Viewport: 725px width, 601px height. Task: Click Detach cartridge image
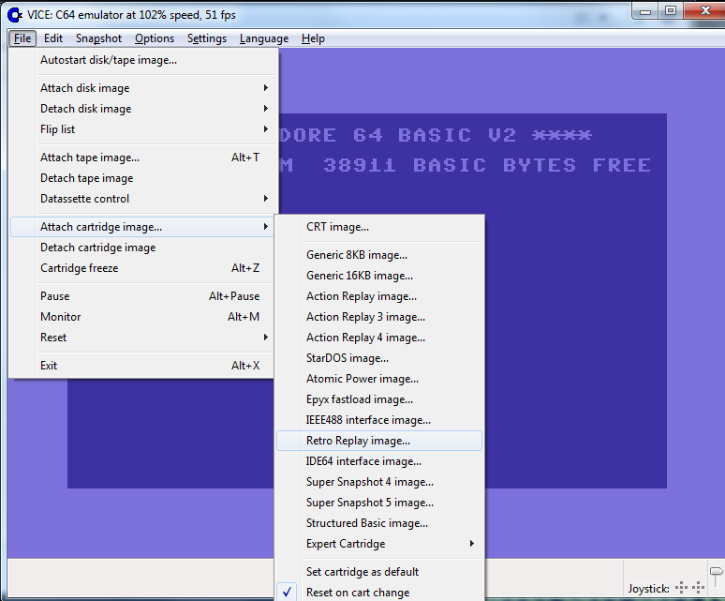pyautogui.click(x=97, y=248)
